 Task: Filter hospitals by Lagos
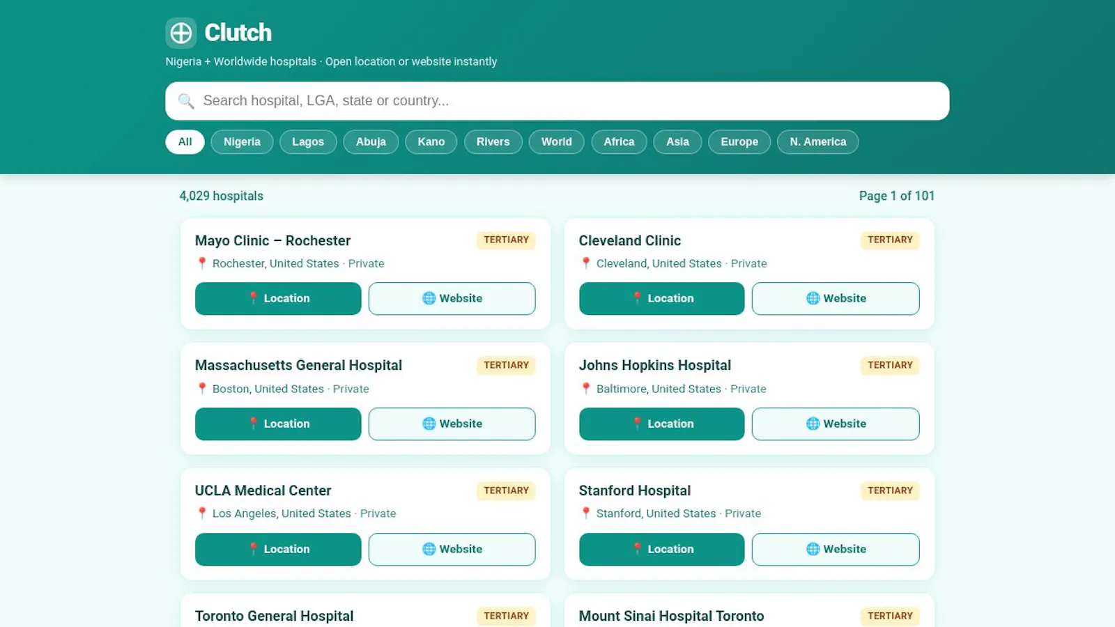click(308, 141)
